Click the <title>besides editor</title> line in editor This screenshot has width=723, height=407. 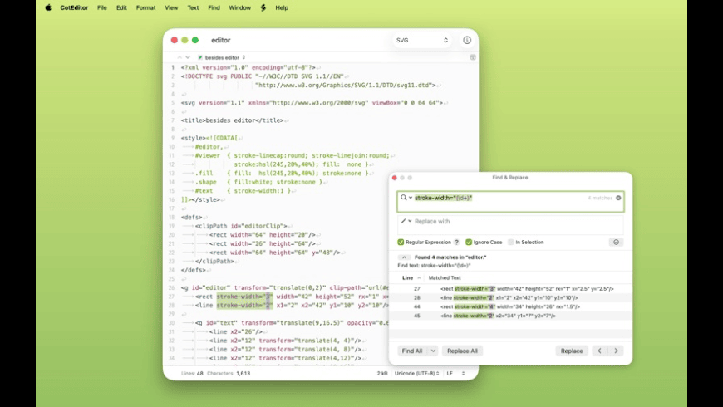point(233,120)
